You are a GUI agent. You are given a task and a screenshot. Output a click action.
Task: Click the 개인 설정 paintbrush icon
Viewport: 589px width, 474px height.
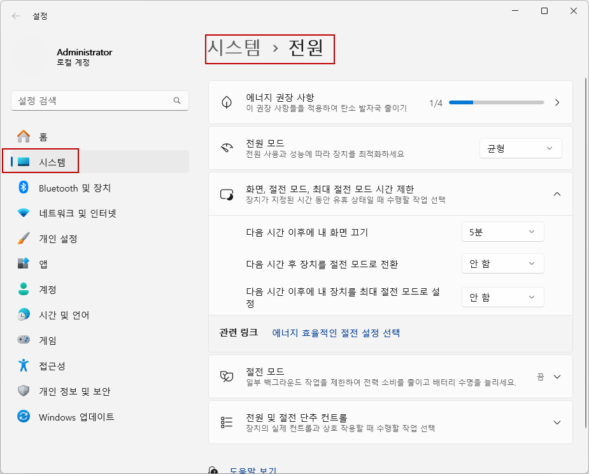(x=24, y=239)
